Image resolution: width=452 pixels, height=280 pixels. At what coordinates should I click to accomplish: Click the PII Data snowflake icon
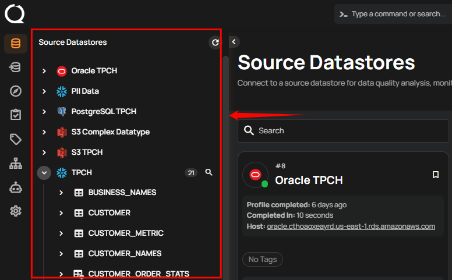point(62,91)
